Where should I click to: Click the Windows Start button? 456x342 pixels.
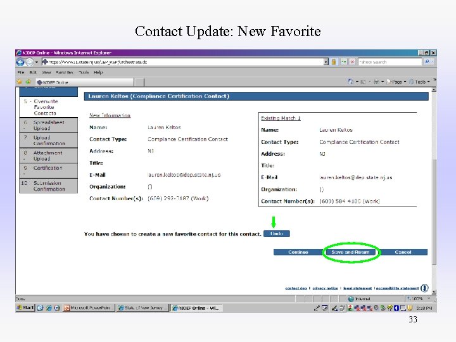coord(25,308)
